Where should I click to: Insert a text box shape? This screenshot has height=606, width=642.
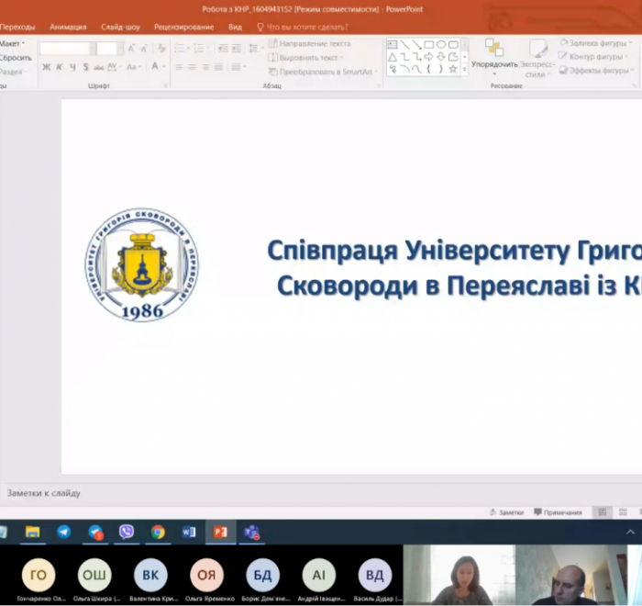click(x=393, y=44)
